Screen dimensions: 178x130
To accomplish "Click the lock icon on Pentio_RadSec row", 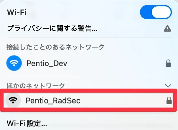I will pos(169,101).
